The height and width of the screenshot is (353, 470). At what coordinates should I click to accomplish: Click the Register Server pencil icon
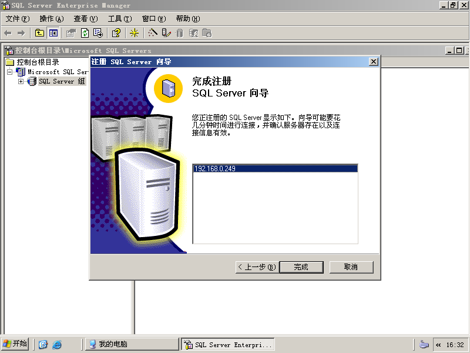coord(166,33)
